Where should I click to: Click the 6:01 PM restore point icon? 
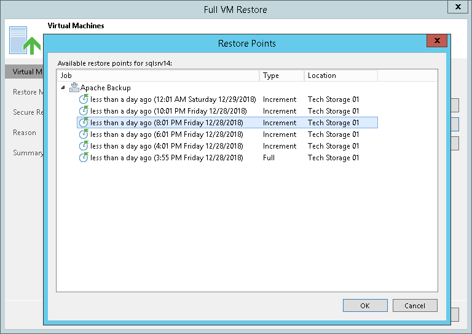(84, 134)
